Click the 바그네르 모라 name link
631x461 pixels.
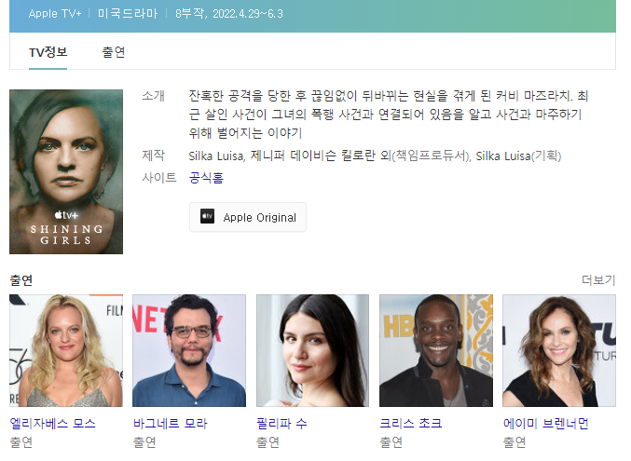(x=170, y=423)
